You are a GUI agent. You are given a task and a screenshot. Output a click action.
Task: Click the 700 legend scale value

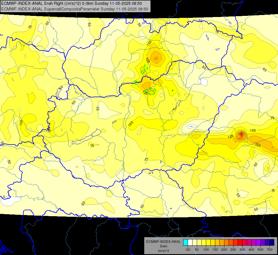pos(269,250)
